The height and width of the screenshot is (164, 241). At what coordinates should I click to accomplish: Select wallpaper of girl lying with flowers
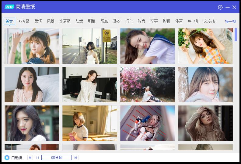pyautogui.click(x=205, y=46)
